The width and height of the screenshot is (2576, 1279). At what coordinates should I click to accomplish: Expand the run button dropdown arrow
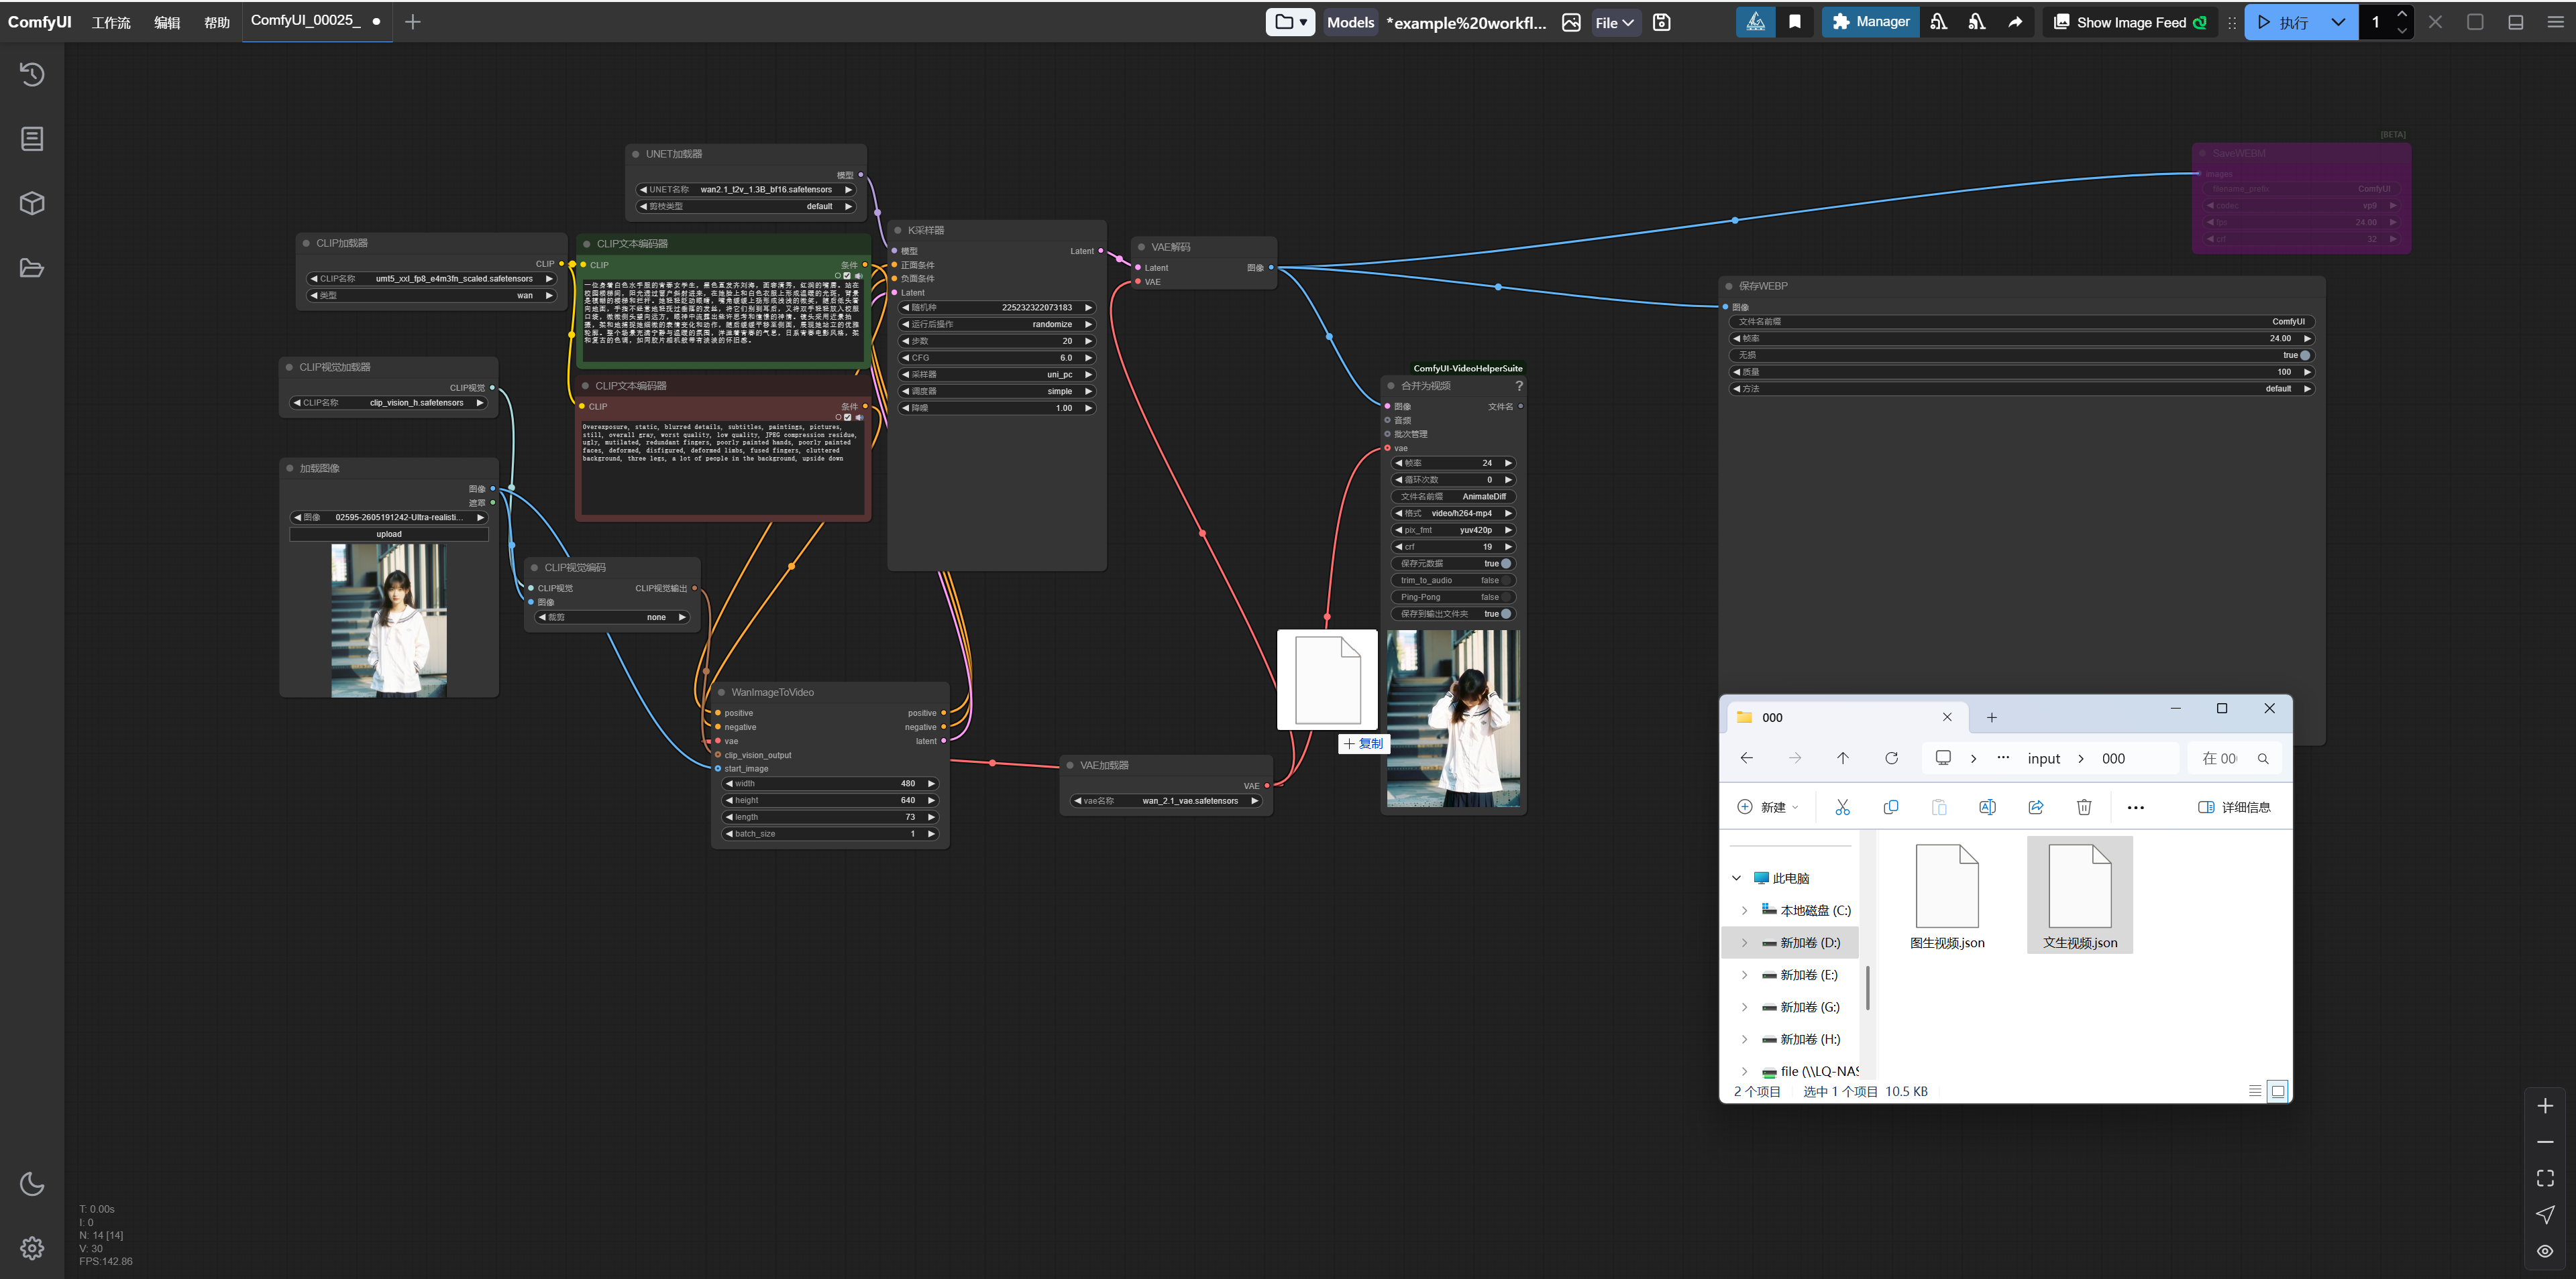2338,22
